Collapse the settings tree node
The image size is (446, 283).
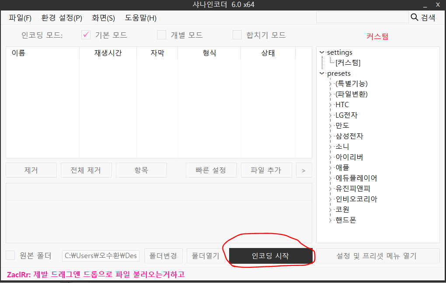[321, 52]
